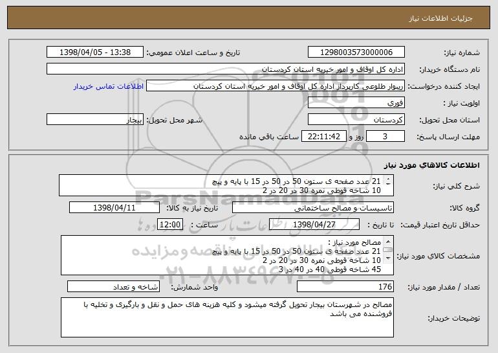
Task: Click the label استان محل تحویل
Action: pyautogui.click(x=449, y=120)
